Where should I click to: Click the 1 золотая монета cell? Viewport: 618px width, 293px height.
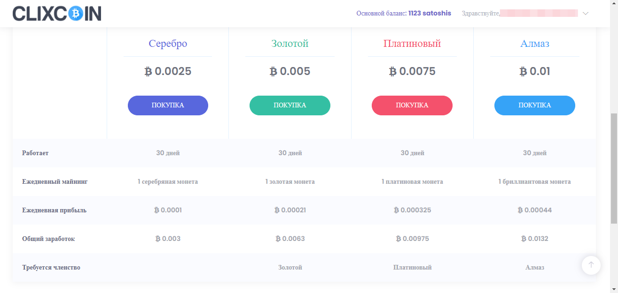click(290, 182)
